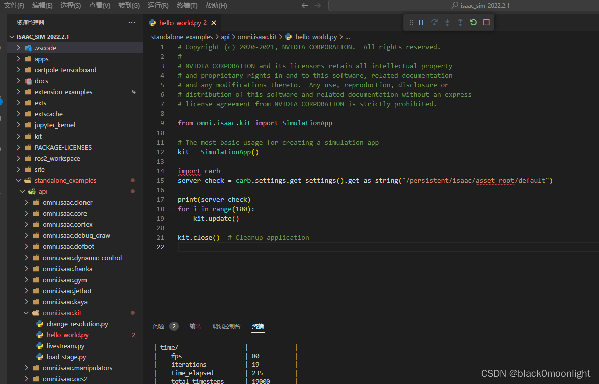Click the Step Into debug icon
Viewport: 599px width, 384px height.
pos(447,22)
